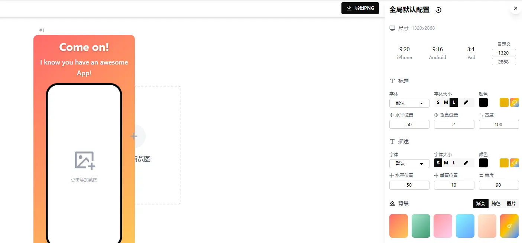
Task: Pick the green gradient background swatch
Action: [421, 226]
